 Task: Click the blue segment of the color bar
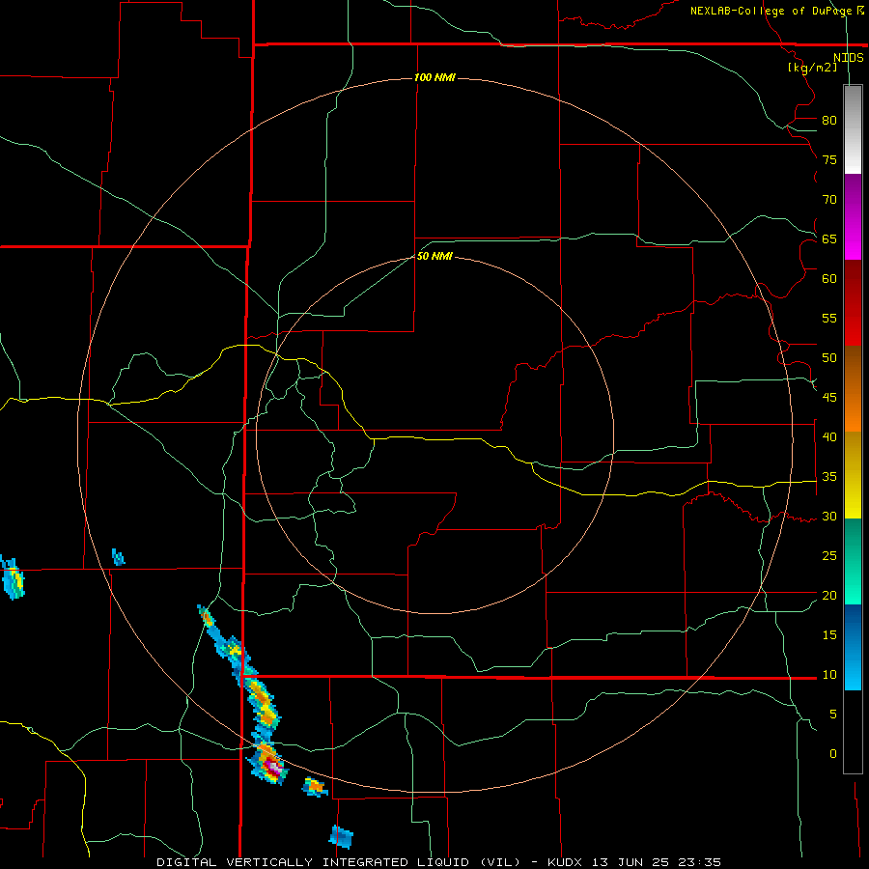click(853, 647)
